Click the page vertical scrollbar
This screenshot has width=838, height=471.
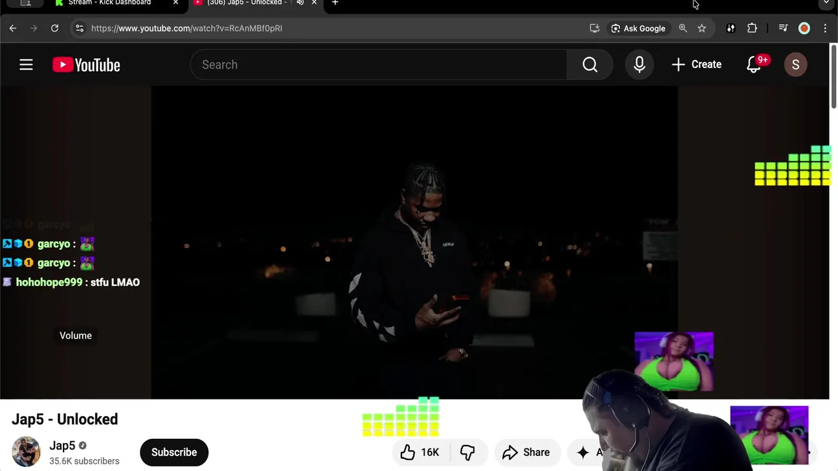(x=833, y=77)
